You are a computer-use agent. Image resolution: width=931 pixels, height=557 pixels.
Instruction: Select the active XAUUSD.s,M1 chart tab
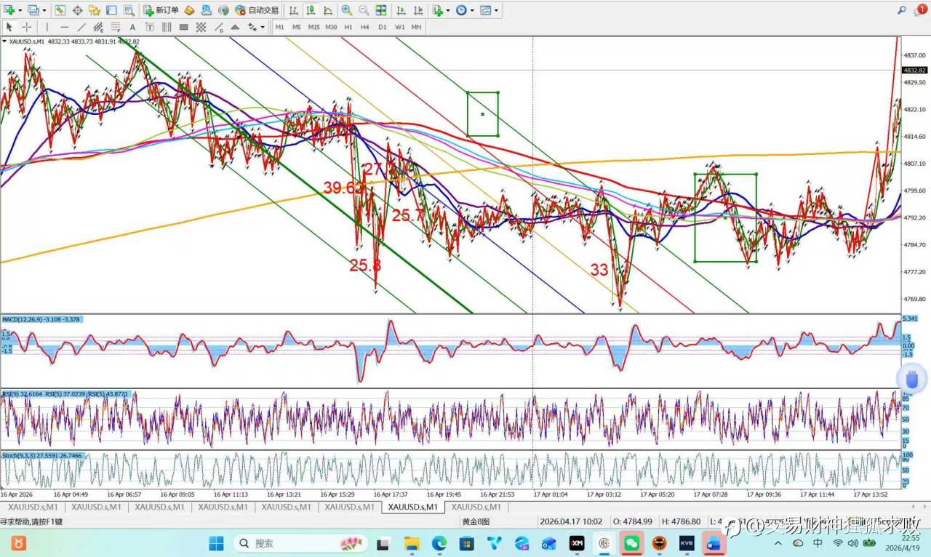412,507
